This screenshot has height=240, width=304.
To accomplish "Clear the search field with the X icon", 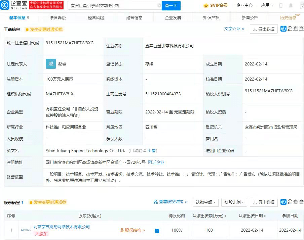I will pos(159,5).
